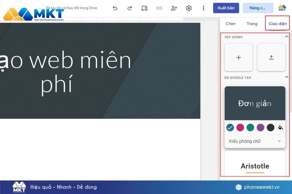The image size is (292, 194).
Task: Select the Giao diện tab
Action: click(277, 24)
